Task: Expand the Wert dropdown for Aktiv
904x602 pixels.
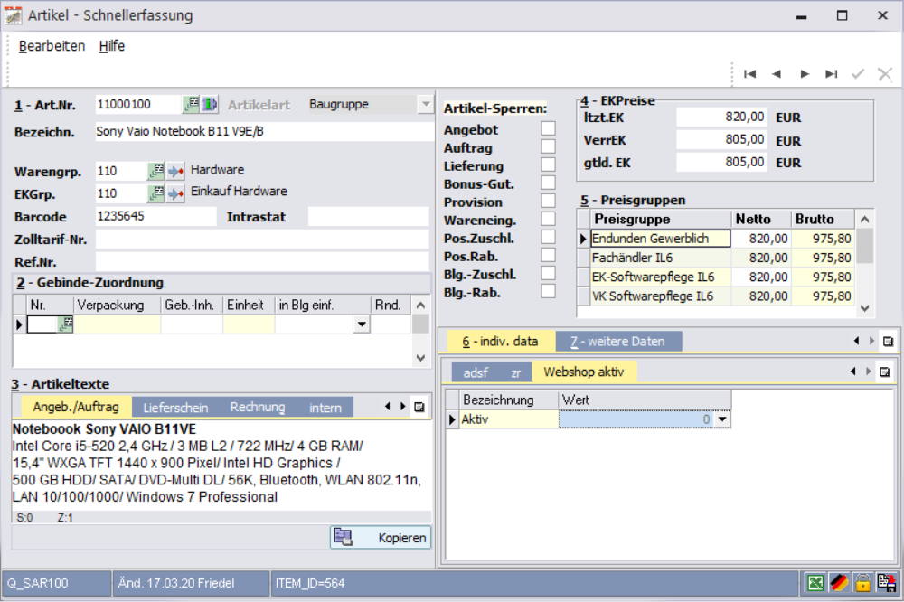Action: tap(722, 419)
